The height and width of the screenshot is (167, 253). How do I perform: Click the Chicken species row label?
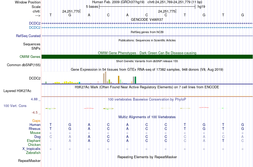[x=34, y=145]
